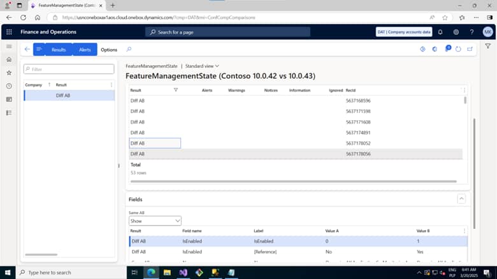Click the IsEnabled [Reference] row
Image resolution: width=497 pixels, height=279 pixels.
coord(298,252)
